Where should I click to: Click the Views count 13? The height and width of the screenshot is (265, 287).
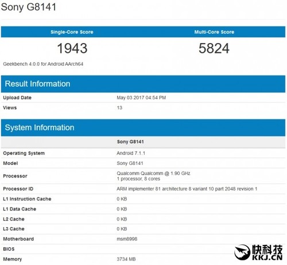(x=119, y=107)
